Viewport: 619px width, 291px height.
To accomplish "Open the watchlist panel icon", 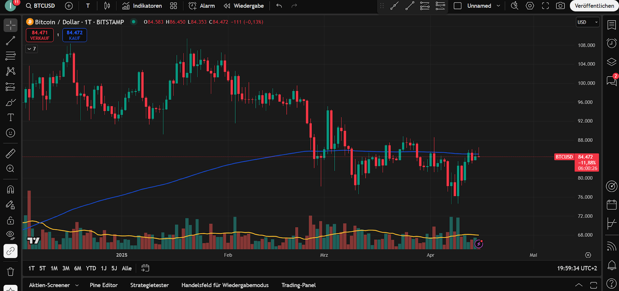I will (x=612, y=25).
